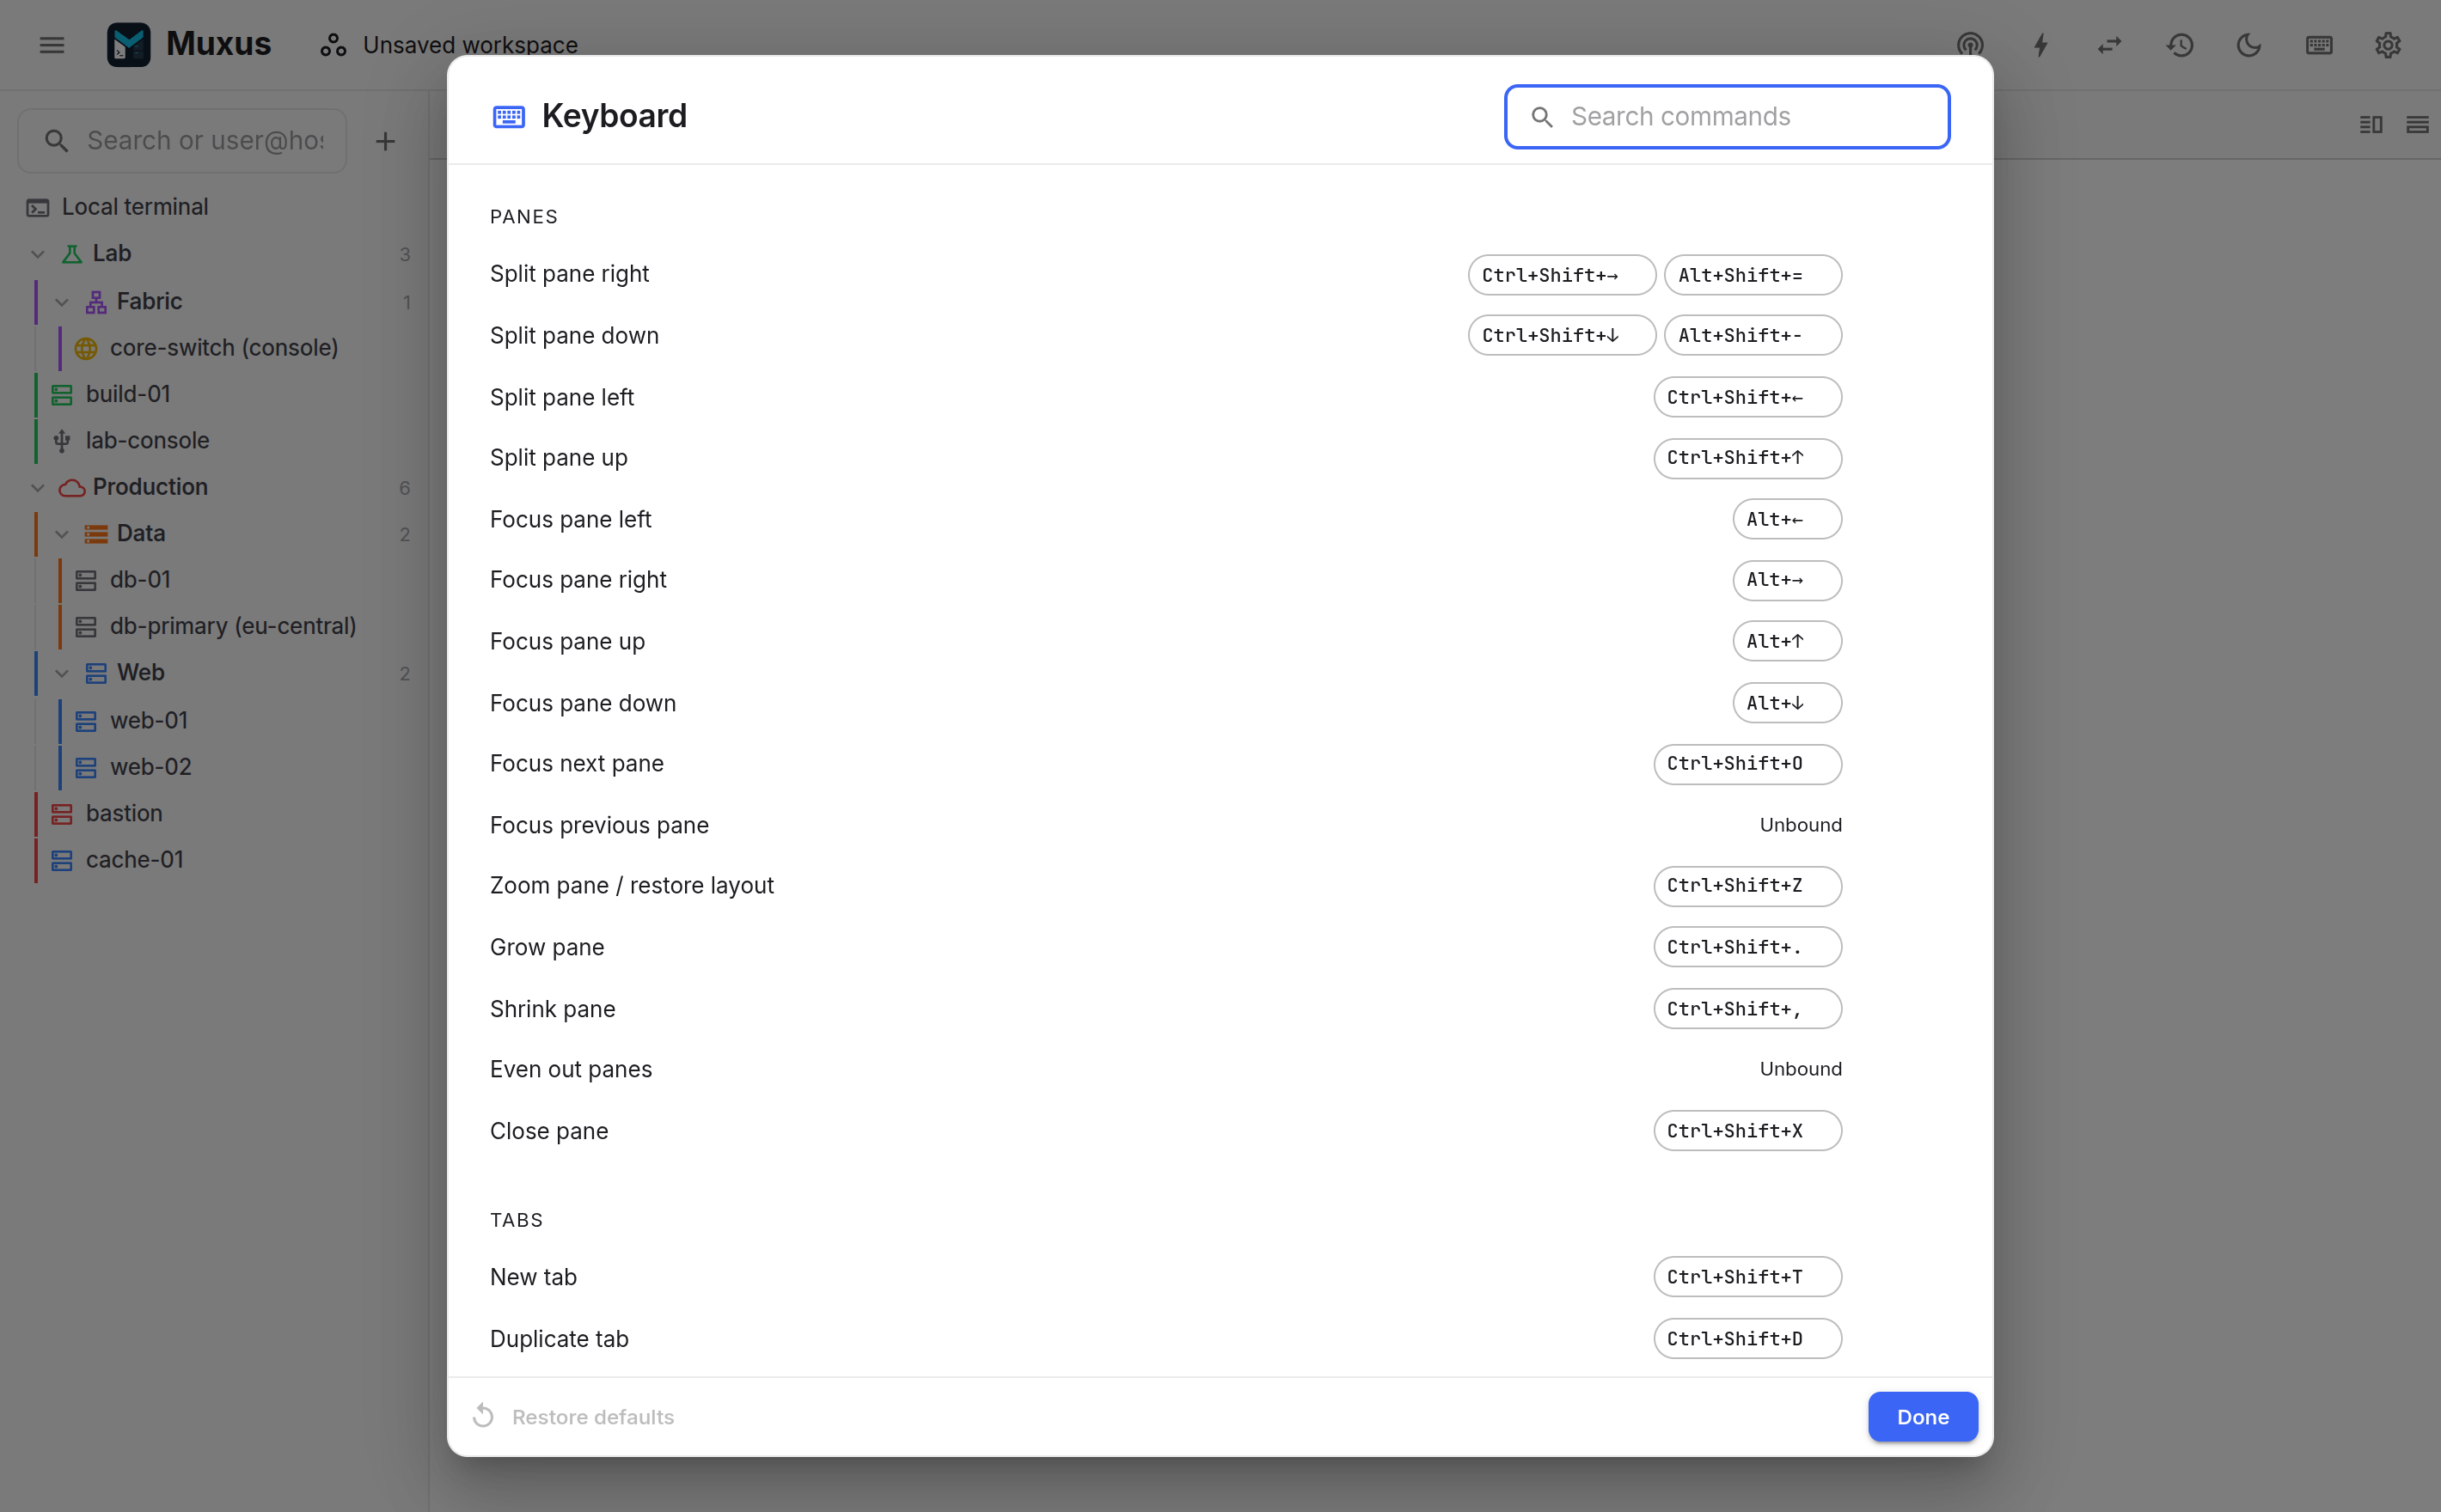This screenshot has height=1512, width=2441.
Task: Change the Focus pane right Alt+→ binding
Action: tap(1787, 580)
